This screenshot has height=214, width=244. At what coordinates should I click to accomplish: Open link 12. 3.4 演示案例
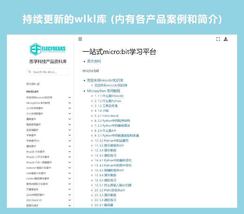(105, 151)
